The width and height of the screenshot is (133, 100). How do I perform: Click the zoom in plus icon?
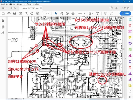point(73,13)
